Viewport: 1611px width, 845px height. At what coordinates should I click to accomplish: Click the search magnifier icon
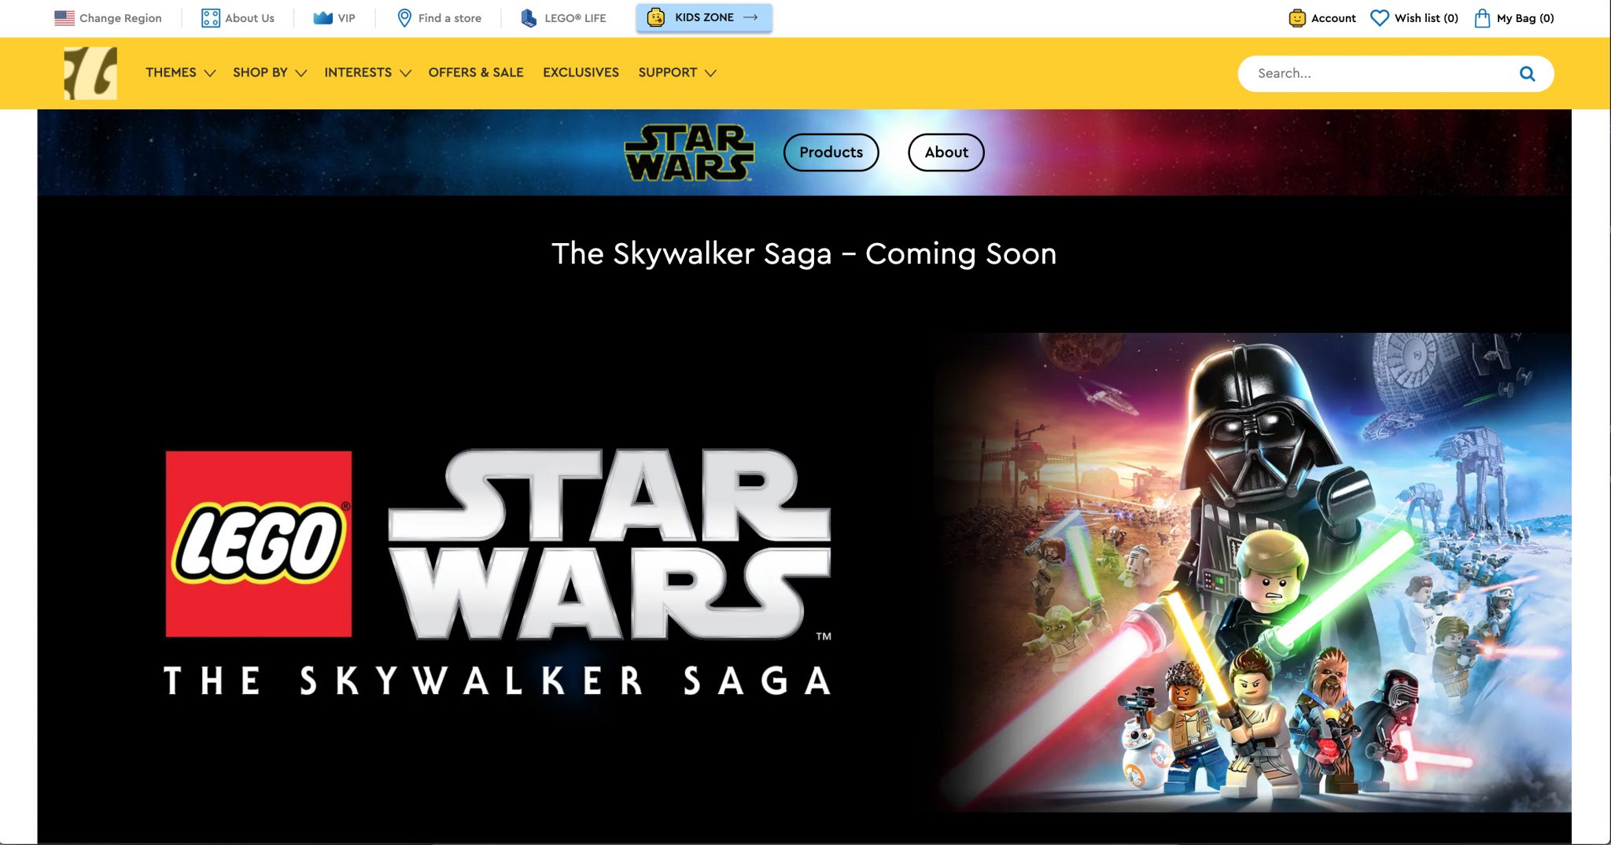point(1527,73)
